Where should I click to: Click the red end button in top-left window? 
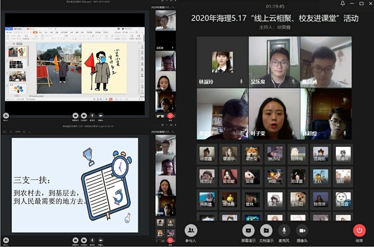point(171,115)
